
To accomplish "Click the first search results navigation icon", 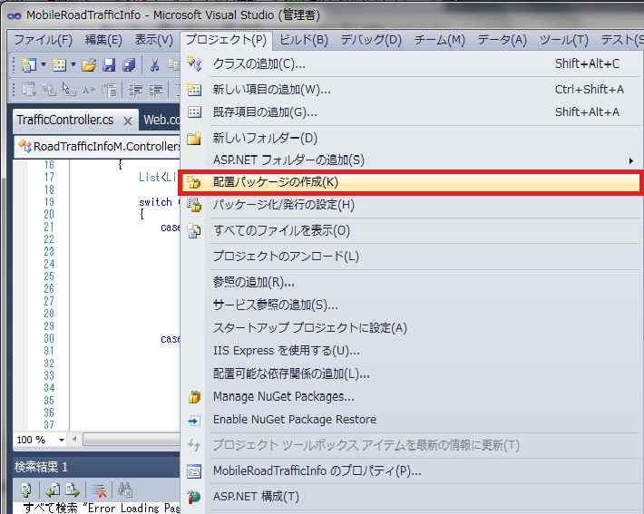I will (26, 490).
